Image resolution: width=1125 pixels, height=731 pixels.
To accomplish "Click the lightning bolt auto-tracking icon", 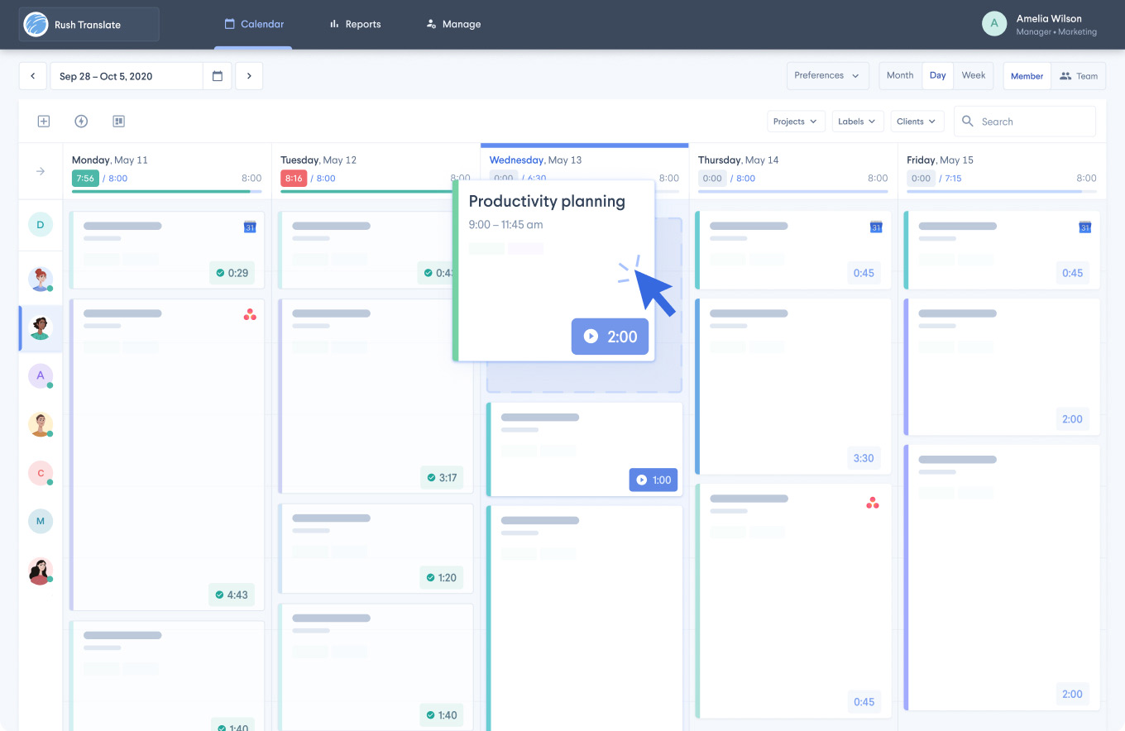I will pos(81,121).
